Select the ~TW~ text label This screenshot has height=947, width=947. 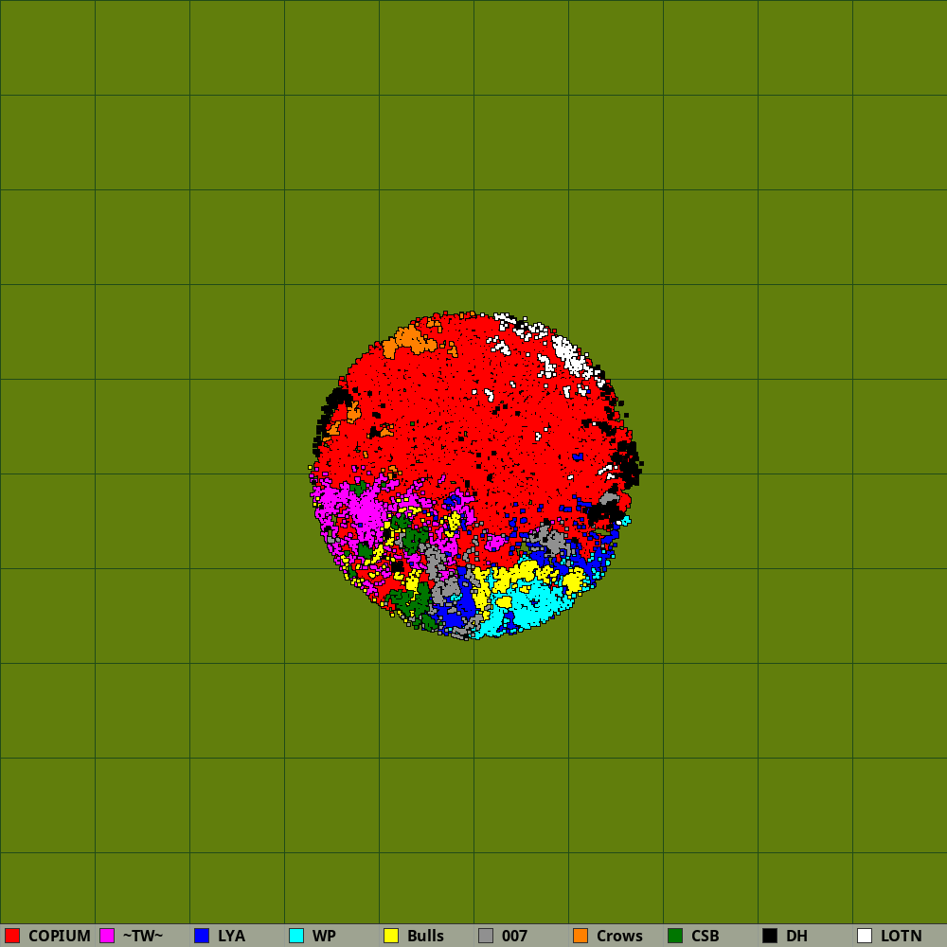pos(142,936)
